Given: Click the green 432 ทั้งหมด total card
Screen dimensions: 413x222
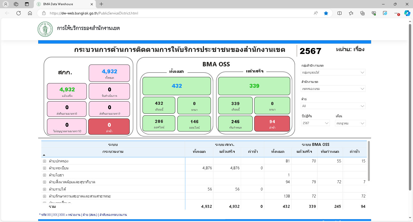Looking at the screenshot, I should click(177, 86).
